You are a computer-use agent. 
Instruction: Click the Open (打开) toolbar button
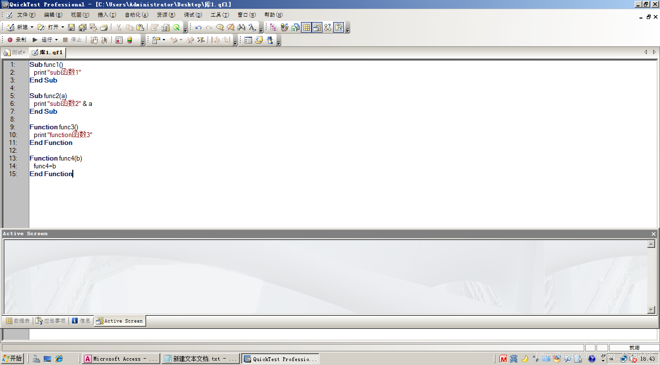click(48, 27)
